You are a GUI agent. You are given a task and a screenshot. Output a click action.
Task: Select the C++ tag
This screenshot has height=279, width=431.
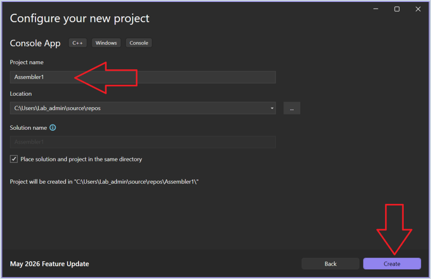[78, 43]
